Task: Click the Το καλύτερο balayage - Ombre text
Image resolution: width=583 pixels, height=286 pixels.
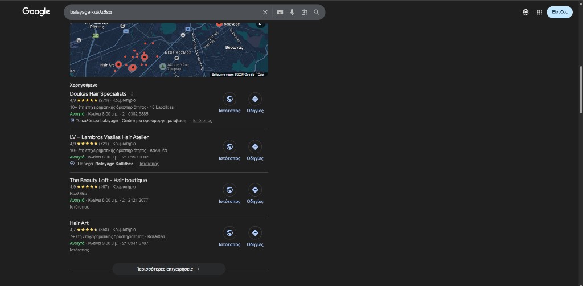Action: point(132,121)
